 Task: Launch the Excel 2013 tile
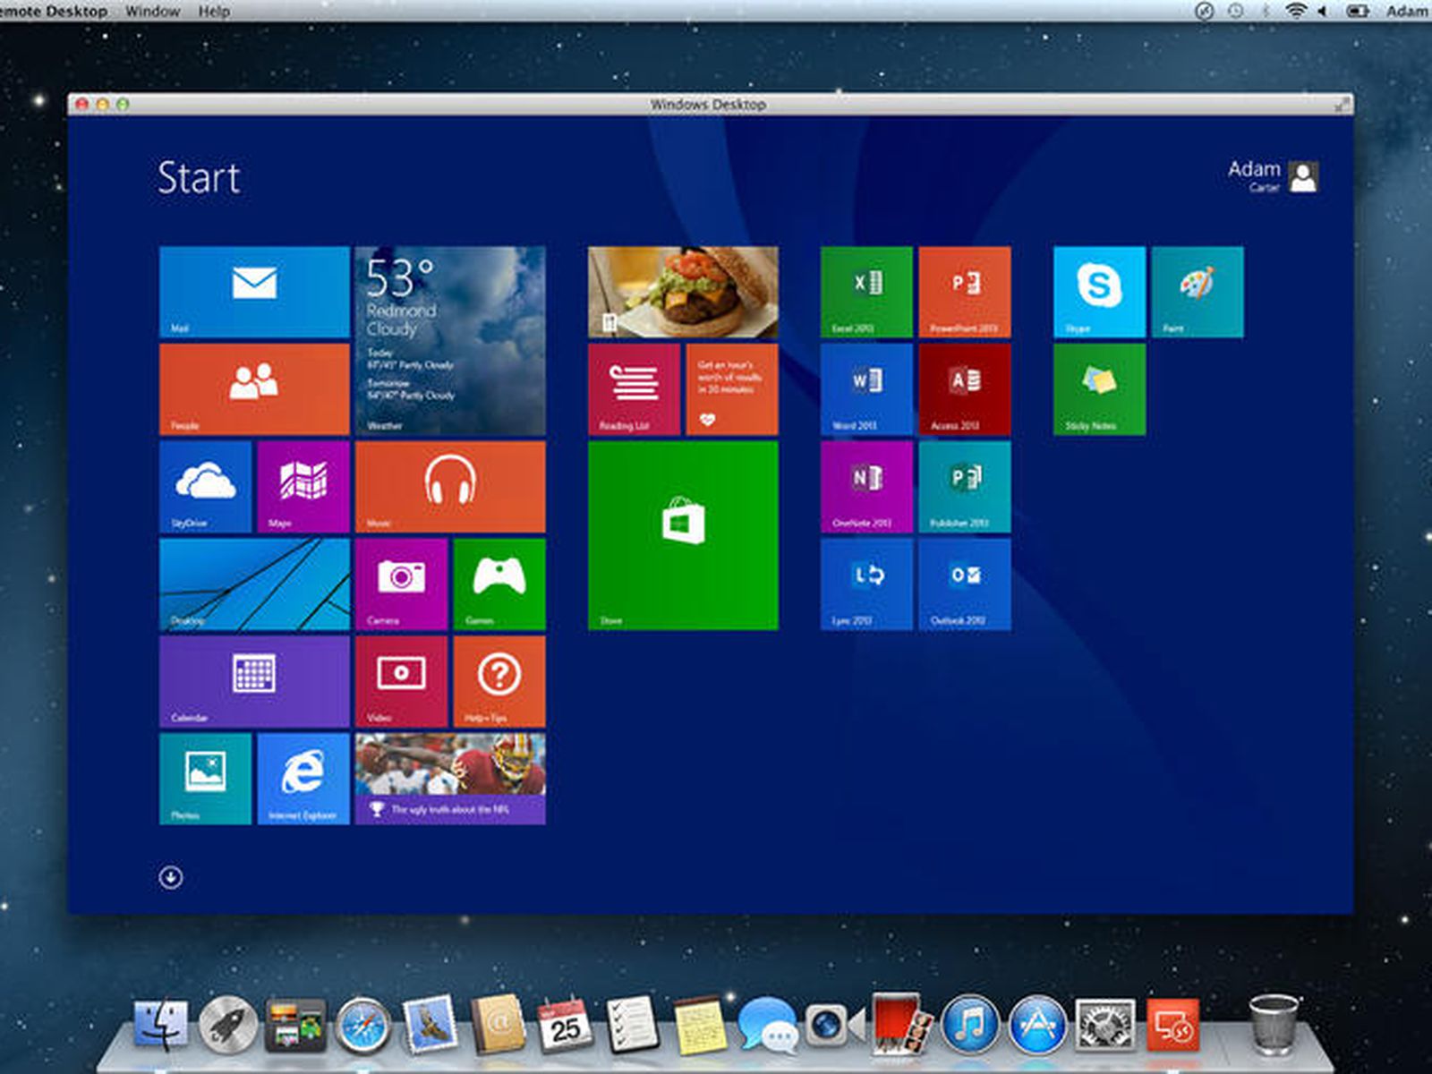click(866, 292)
